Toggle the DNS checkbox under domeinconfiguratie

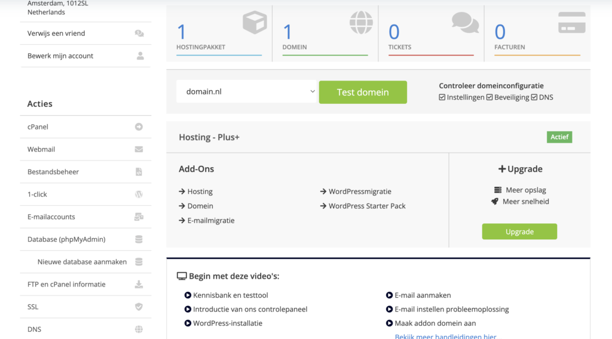tap(534, 97)
